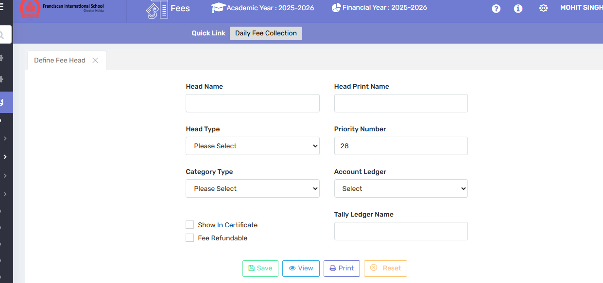Reset the fee head form
The width and height of the screenshot is (603, 283).
click(385, 268)
